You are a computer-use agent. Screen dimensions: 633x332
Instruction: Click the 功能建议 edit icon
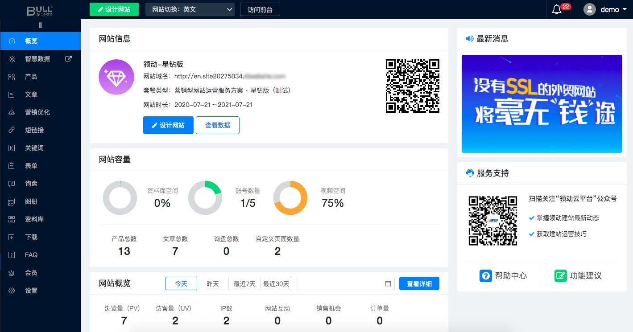560,275
